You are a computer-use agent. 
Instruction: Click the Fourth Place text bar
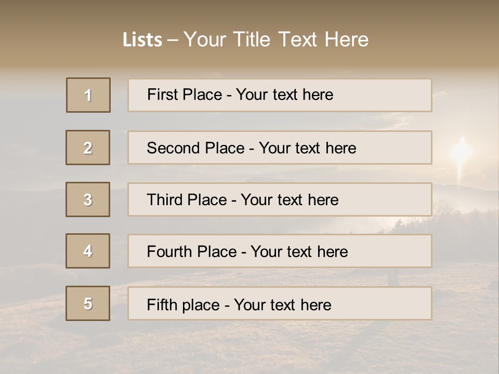coord(280,251)
